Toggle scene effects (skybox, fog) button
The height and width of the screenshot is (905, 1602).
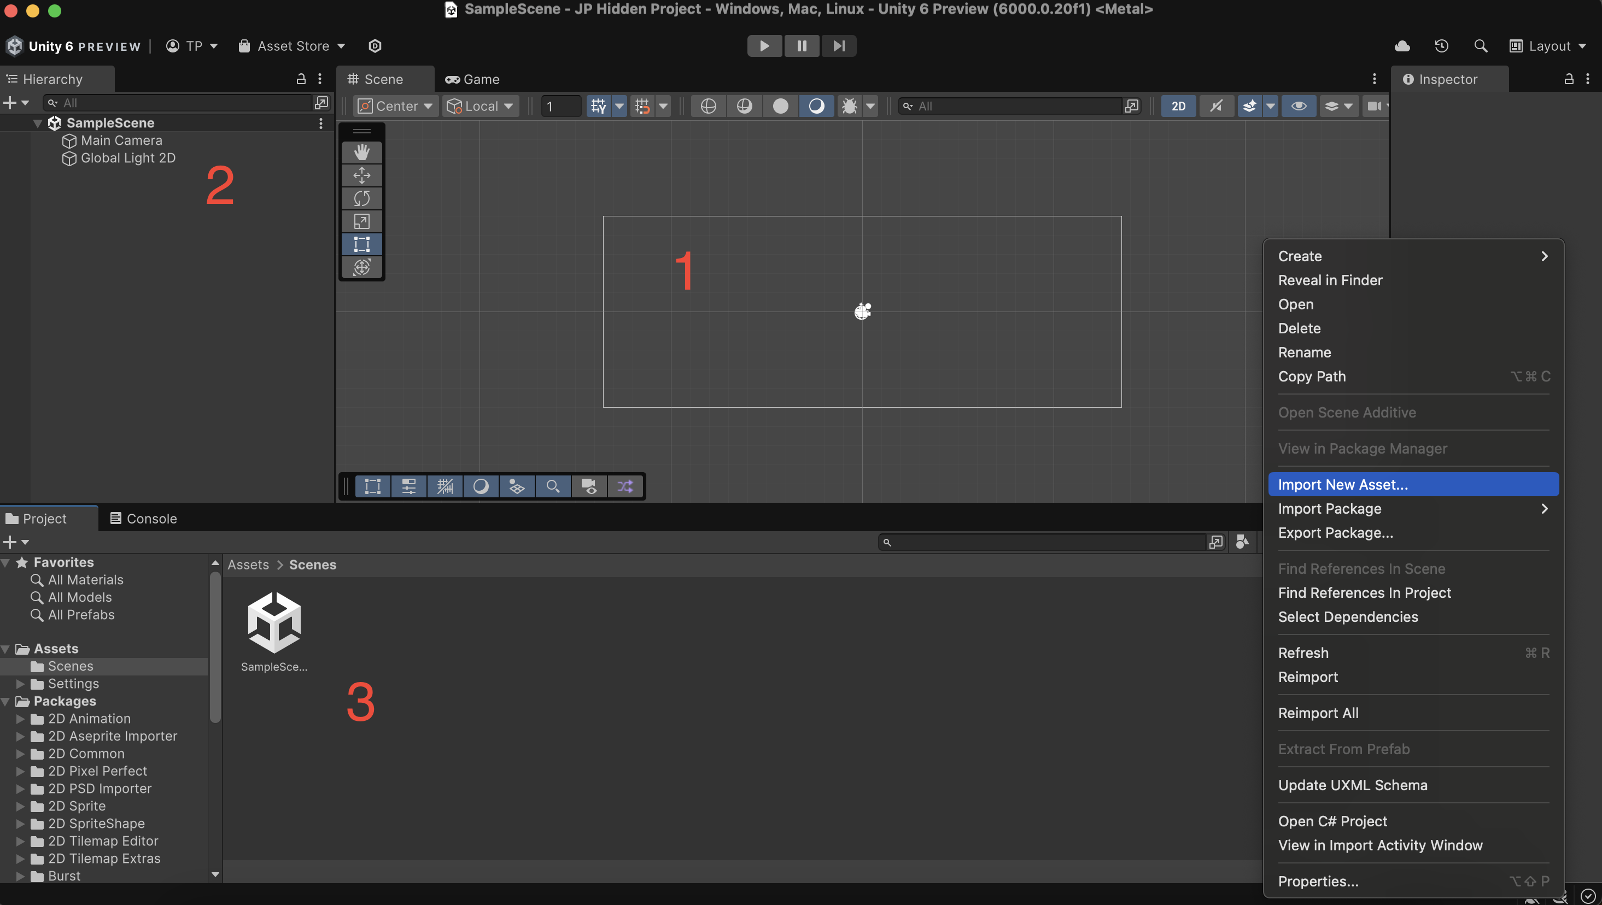pyautogui.click(x=1249, y=106)
